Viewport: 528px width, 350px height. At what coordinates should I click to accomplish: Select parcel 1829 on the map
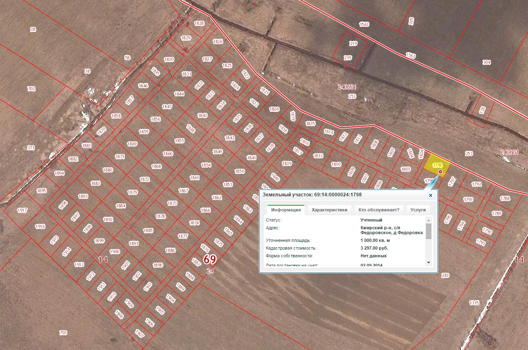coord(186,38)
